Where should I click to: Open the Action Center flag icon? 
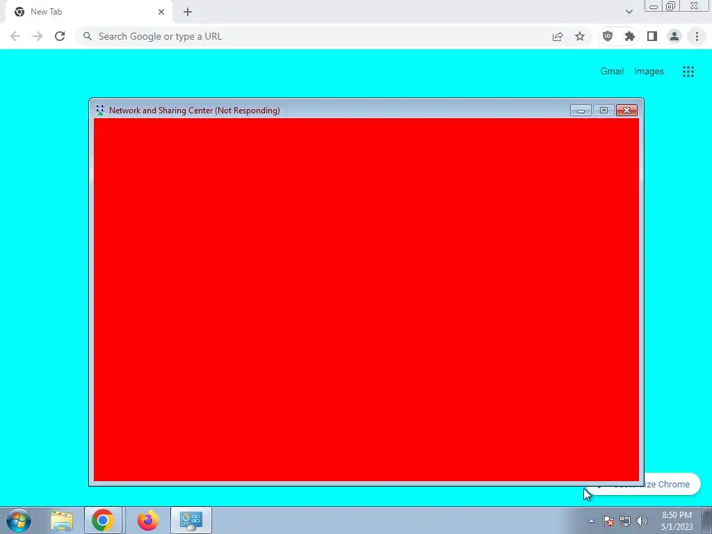point(608,521)
